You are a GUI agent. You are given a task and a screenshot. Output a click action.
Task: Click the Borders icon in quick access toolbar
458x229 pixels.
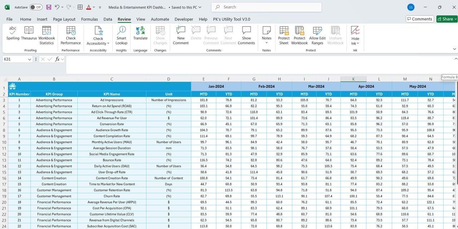click(80, 7)
